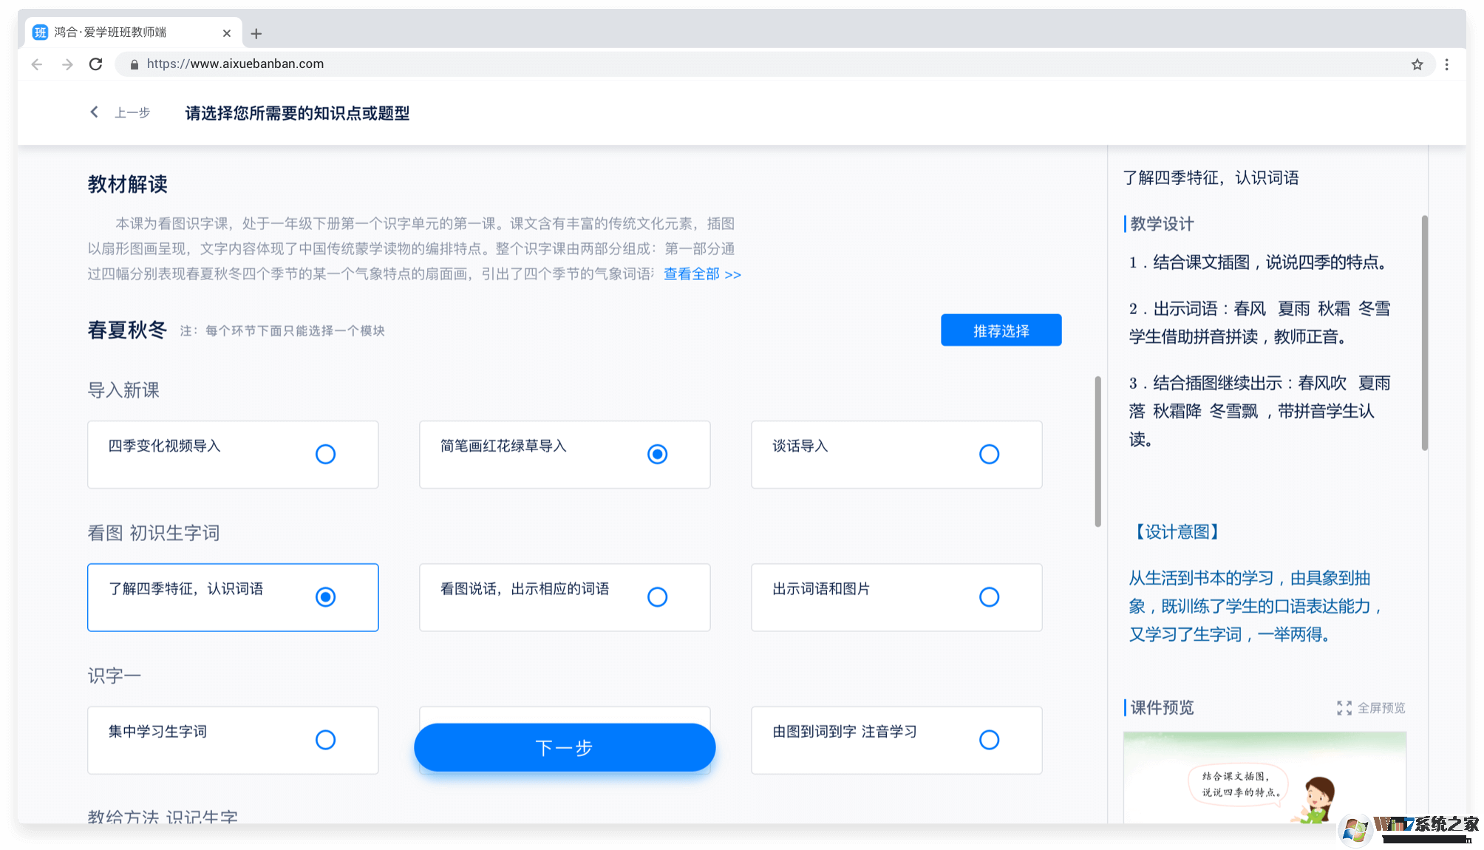Screen dimensions: 1484x850
Task: Click the 下一步 button
Action: (x=564, y=747)
